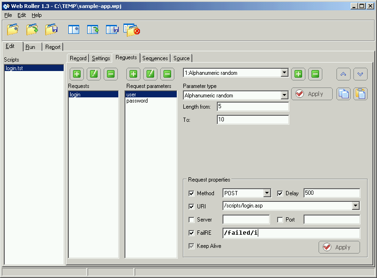Add a request parameter with green plus

[x=133, y=74]
